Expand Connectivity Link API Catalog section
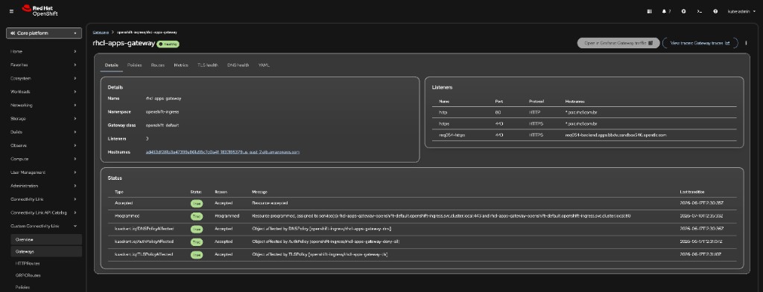763x292 pixels. 44,212
